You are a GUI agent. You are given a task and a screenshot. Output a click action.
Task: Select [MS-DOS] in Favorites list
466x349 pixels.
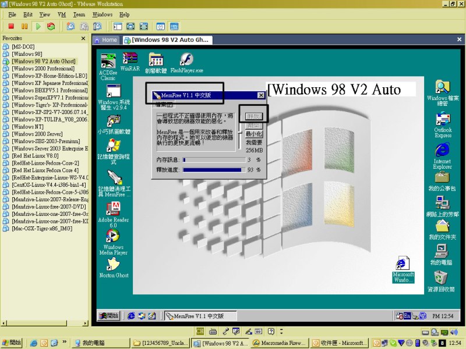23,47
